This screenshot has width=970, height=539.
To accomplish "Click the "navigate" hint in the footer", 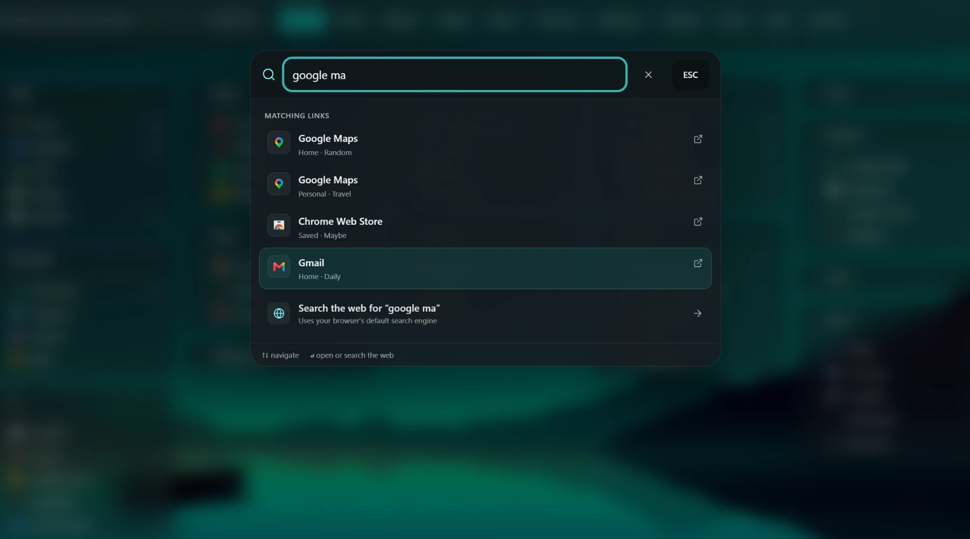I will point(280,355).
